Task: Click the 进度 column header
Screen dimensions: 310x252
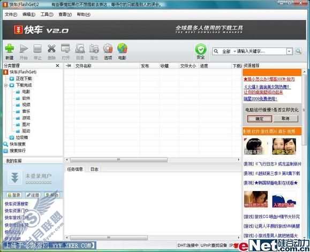Action: point(215,66)
